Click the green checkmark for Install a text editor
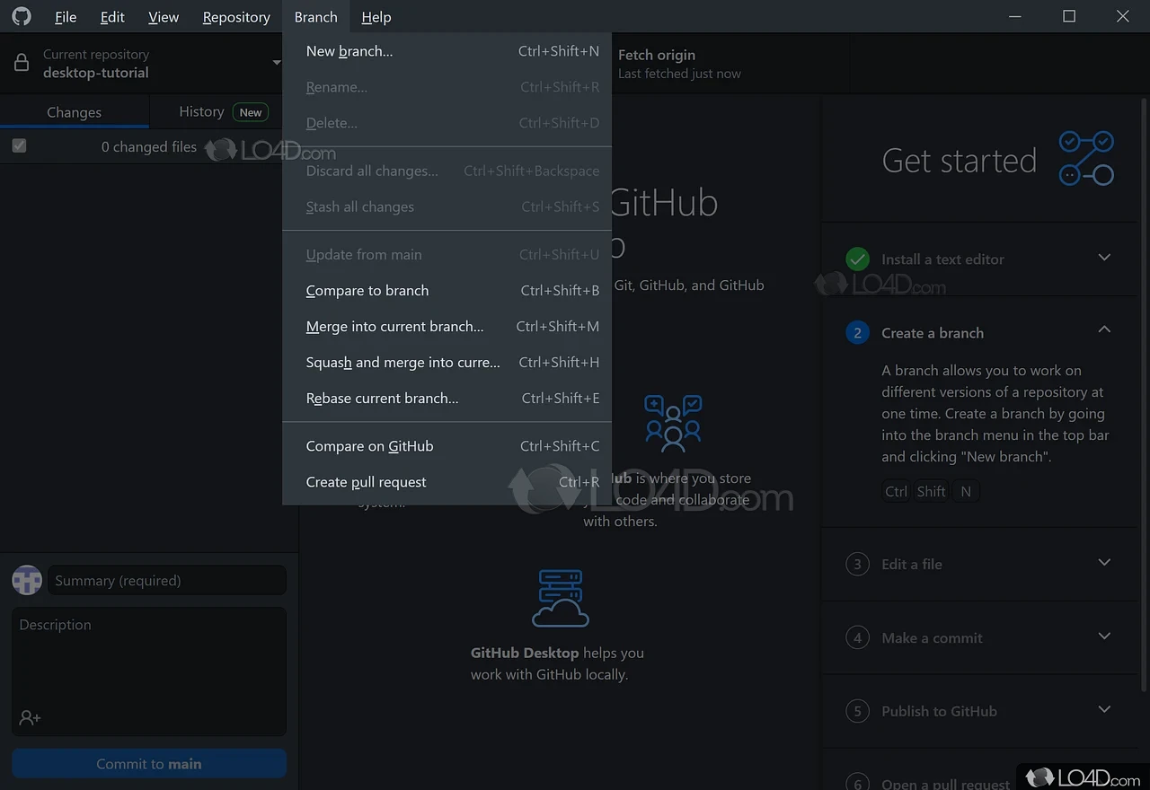This screenshot has height=790, width=1150. 857,259
